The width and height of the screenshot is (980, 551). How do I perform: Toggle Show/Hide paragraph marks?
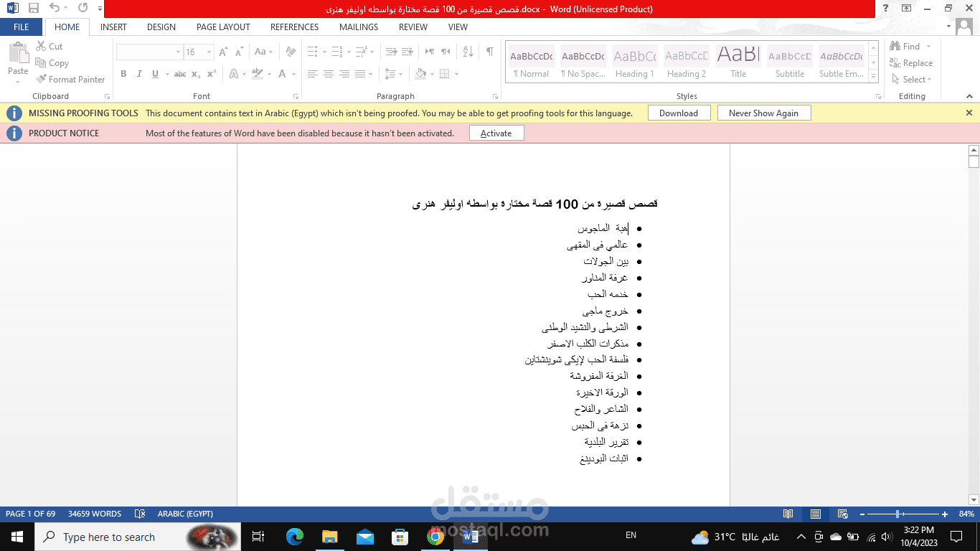point(490,52)
